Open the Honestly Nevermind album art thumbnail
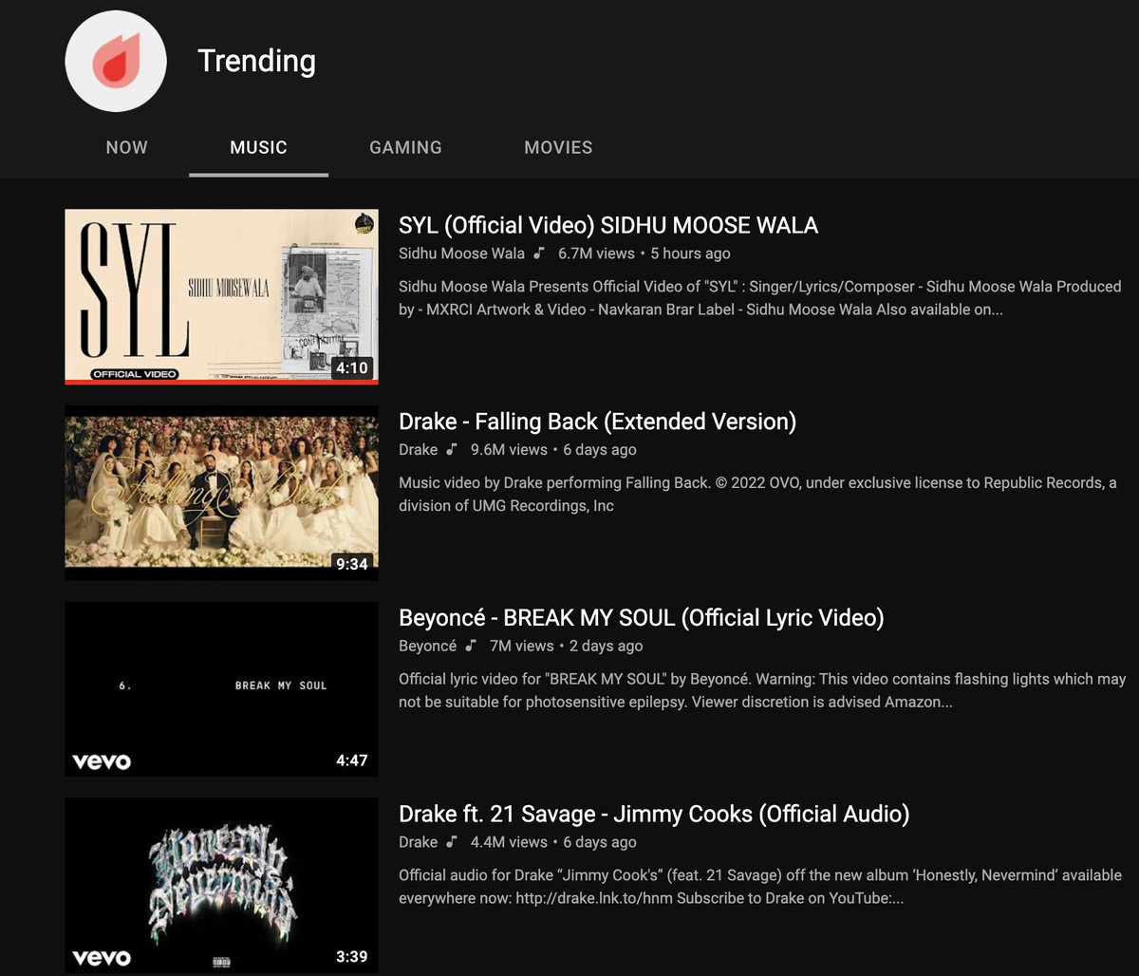This screenshot has height=976, width=1139. [221, 886]
